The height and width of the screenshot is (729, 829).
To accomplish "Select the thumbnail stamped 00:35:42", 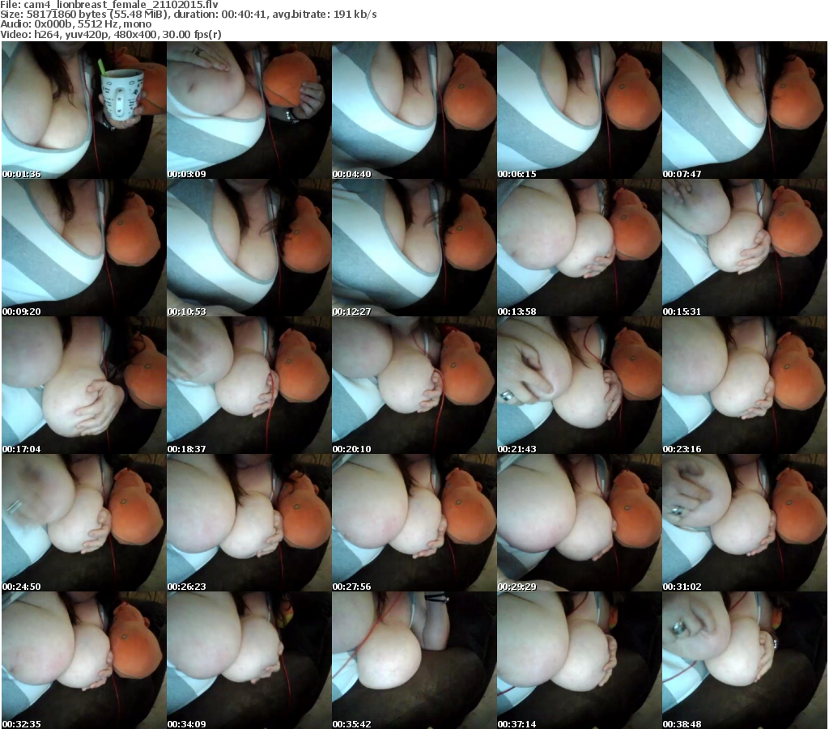I will click(414, 660).
